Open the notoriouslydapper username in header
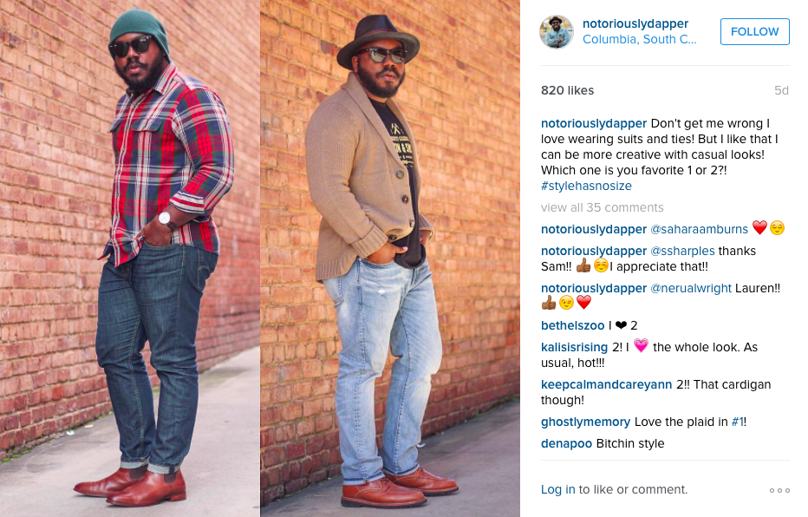This screenshot has height=517, width=808. (635, 23)
